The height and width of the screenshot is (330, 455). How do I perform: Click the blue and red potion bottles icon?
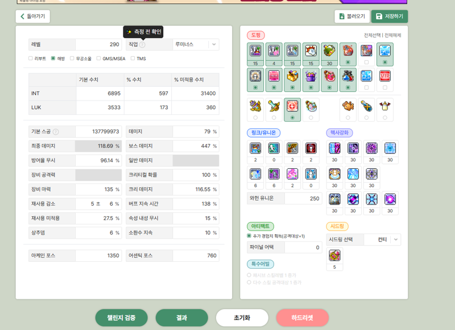[348, 76]
